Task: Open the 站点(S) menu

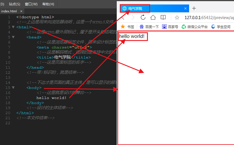Action: pos(15,4)
